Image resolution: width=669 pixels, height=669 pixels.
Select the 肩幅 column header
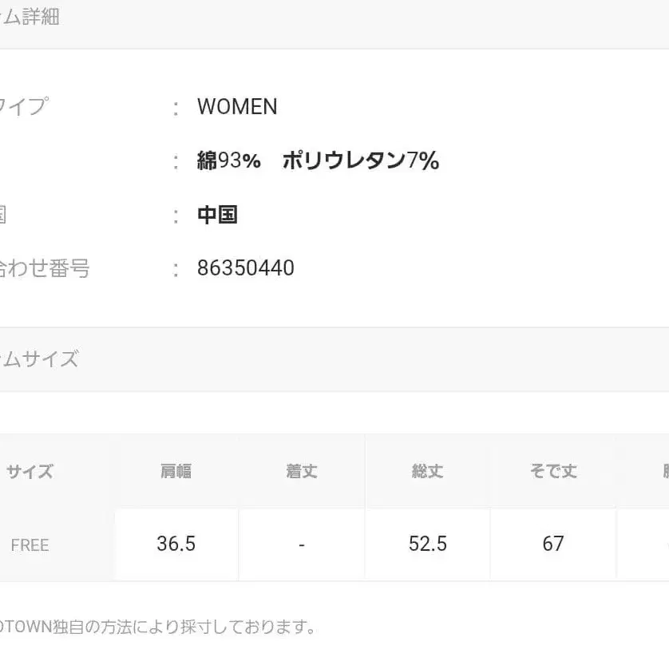pos(176,471)
